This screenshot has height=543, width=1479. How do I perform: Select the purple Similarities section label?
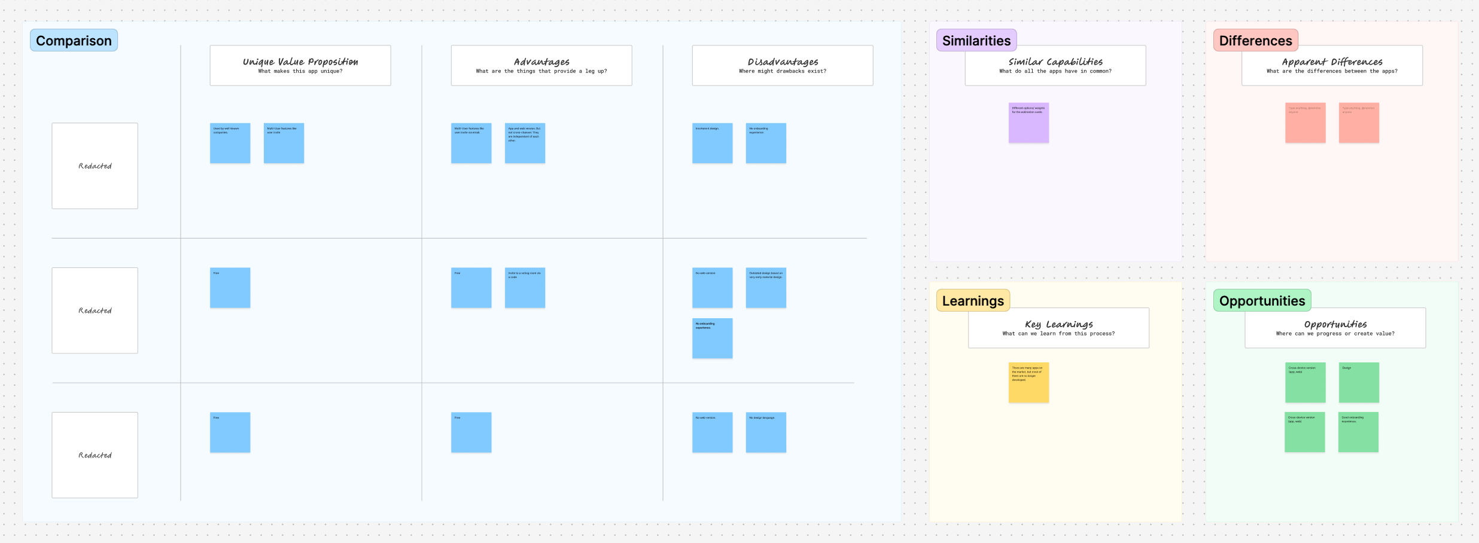tap(976, 41)
